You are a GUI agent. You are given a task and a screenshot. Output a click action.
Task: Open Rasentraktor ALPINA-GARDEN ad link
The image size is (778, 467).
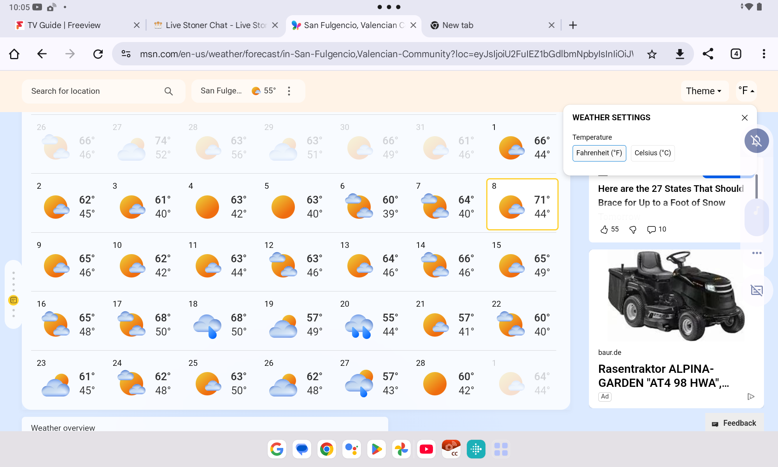tap(664, 376)
